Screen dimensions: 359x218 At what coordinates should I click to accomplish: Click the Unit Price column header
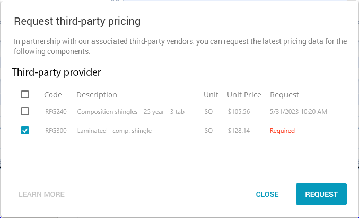pos(244,95)
